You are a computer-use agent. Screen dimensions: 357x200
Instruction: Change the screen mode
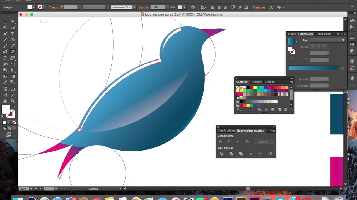pos(9,135)
